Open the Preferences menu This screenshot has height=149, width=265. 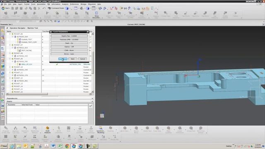pos(75,4)
